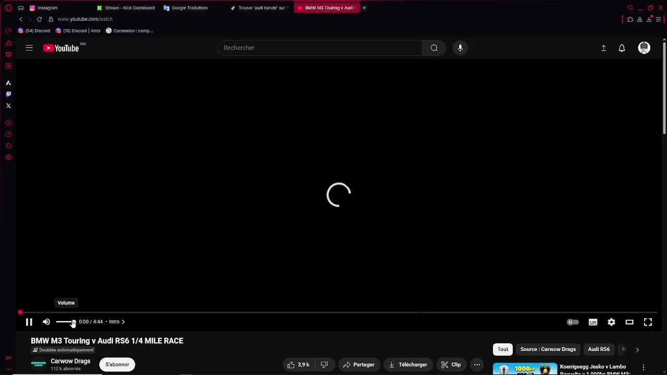The image size is (667, 375).
Task: Open sidebar history clock icon
Action: [x=8, y=134]
